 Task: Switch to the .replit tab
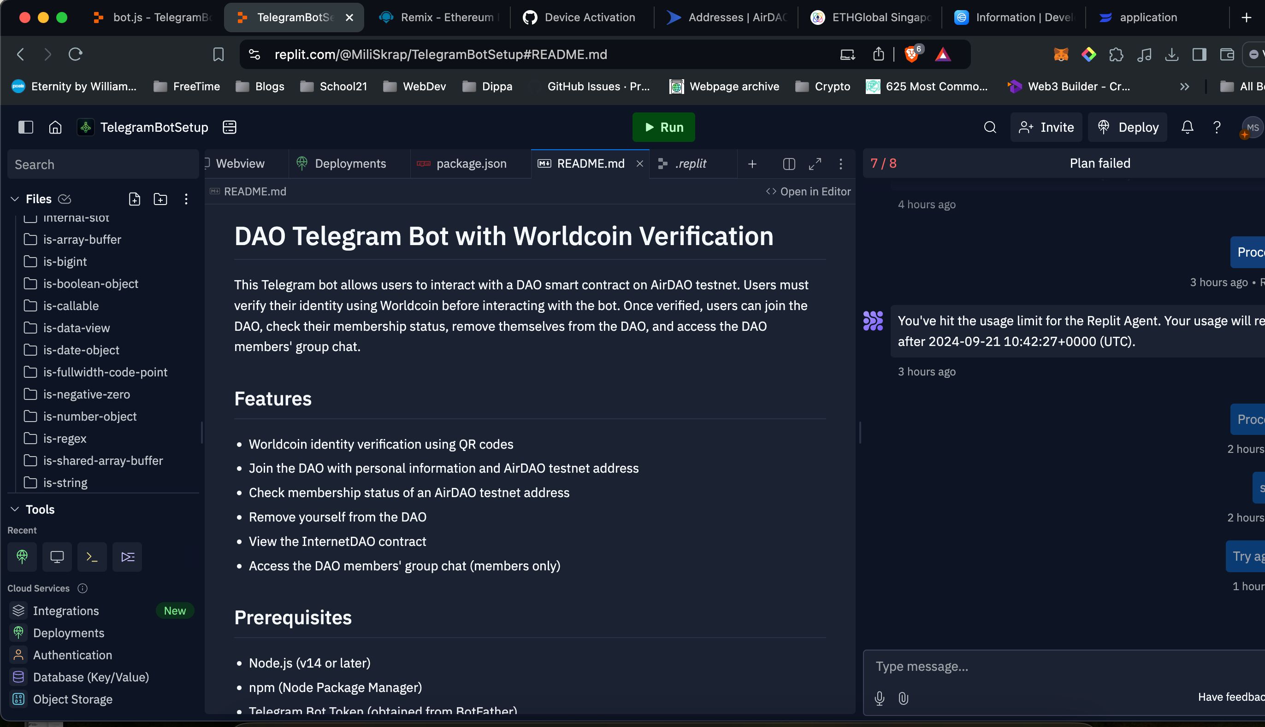(691, 164)
